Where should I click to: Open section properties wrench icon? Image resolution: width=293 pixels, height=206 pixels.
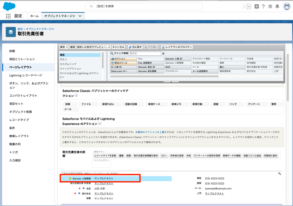(280, 174)
